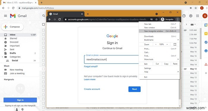
Task: Open the incognito three-dot Chrome menu
Action: click(178, 19)
